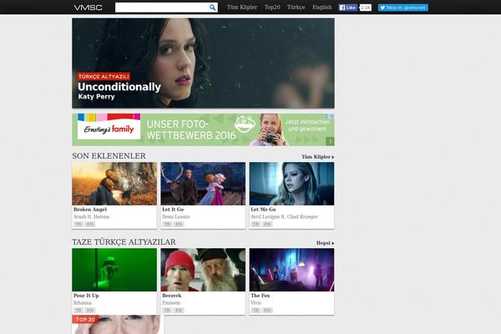
Task: Open the Pour It Up video thumbnail
Action: [x=114, y=270]
